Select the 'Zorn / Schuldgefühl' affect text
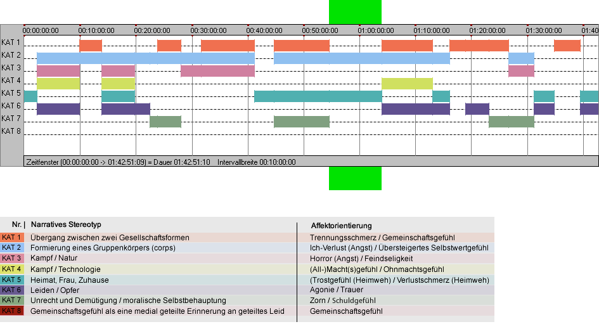599x336 pixels. click(x=343, y=300)
